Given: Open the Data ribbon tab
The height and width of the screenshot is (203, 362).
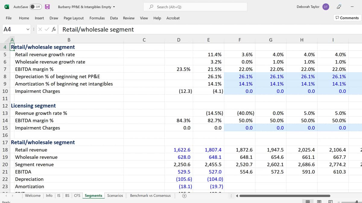Looking at the screenshot, I should click(x=114, y=18).
